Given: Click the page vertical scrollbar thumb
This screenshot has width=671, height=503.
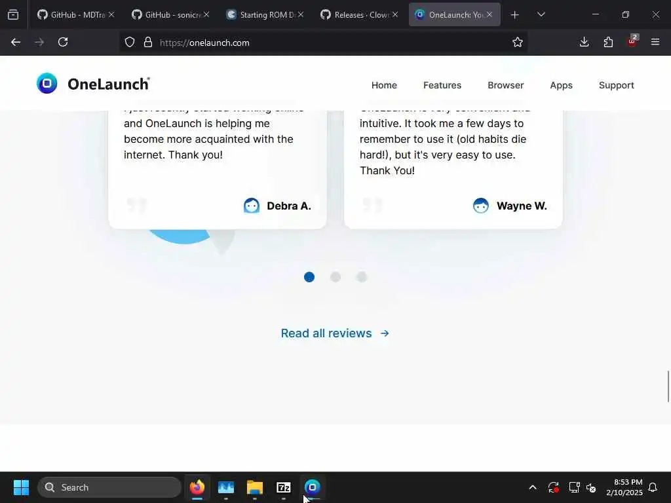Looking at the screenshot, I should point(668,386).
